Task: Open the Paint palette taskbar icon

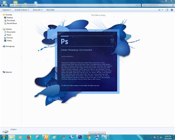Action: (54, 137)
